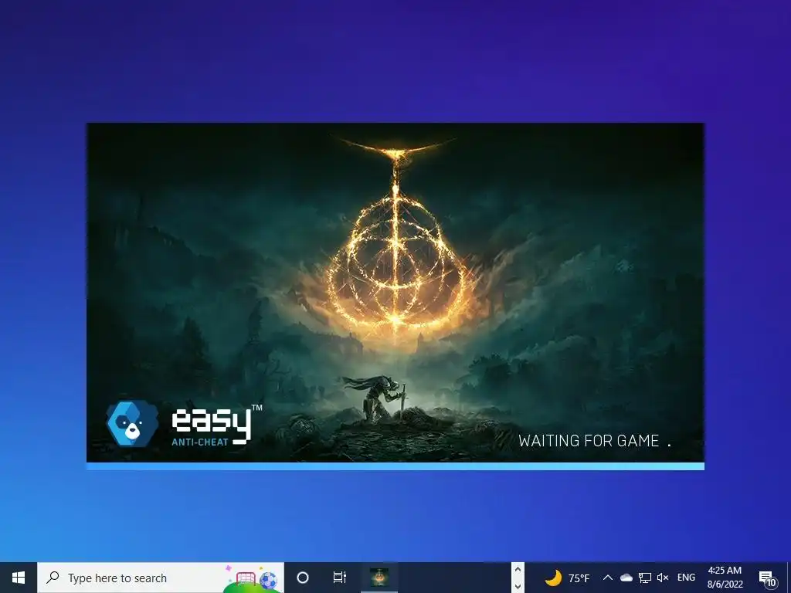Unmute the muted speaker volume tray icon
The width and height of the screenshot is (791, 593).
pyautogui.click(x=663, y=578)
